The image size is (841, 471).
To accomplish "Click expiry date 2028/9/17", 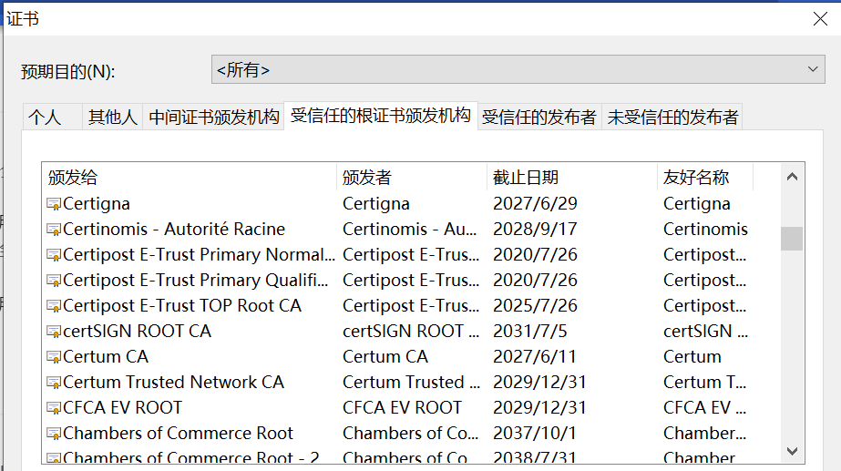I will pyautogui.click(x=535, y=229).
